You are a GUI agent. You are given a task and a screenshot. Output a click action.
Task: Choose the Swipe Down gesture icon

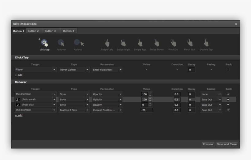pyautogui.click(x=156, y=43)
